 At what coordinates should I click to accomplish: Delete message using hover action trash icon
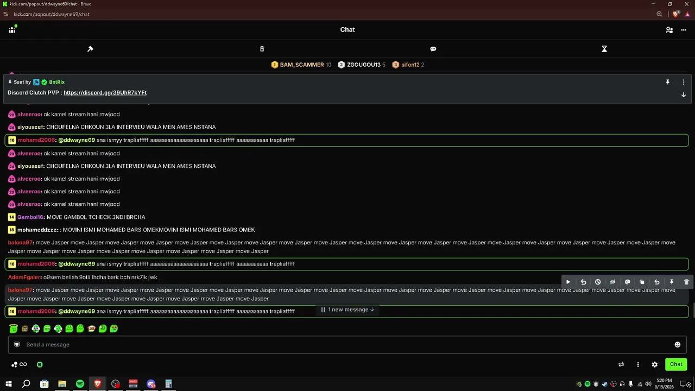coord(686,282)
